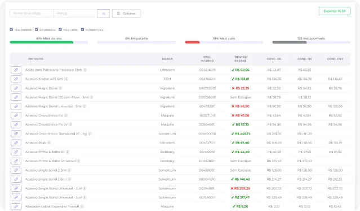Image resolution: width=360 pixels, height=211 pixels.
Task: Click info icon beside Adesivo single bond 2 3ml
Action: (69, 170)
